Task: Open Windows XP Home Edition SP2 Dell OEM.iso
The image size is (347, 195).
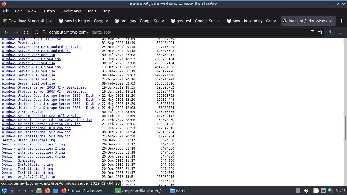Action: (x=41, y=116)
